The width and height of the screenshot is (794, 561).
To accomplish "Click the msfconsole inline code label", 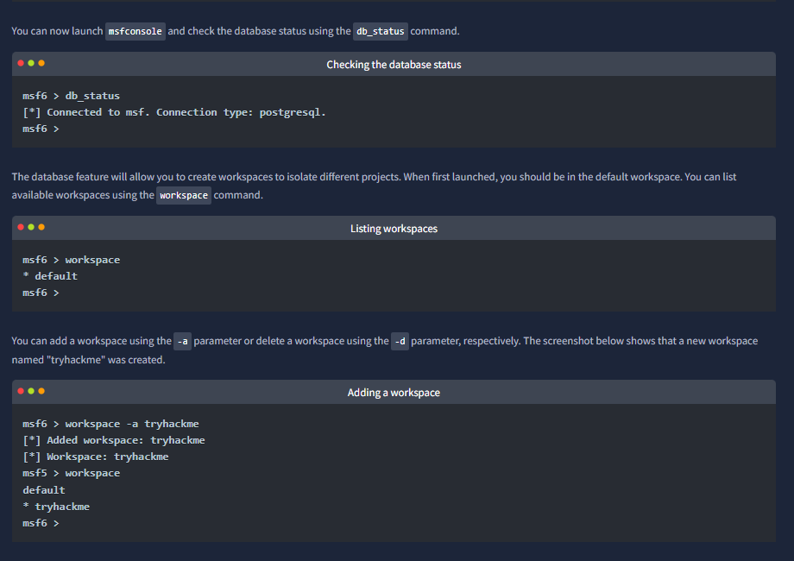I will coord(135,31).
